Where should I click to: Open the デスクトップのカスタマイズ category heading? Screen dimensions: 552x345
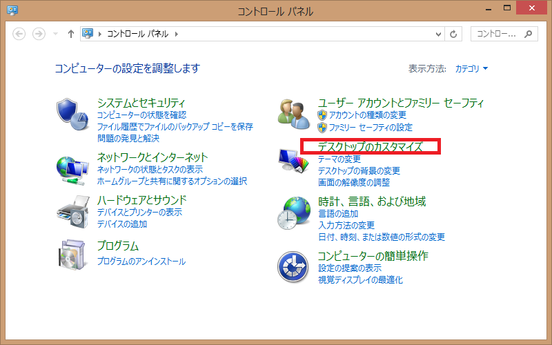369,147
